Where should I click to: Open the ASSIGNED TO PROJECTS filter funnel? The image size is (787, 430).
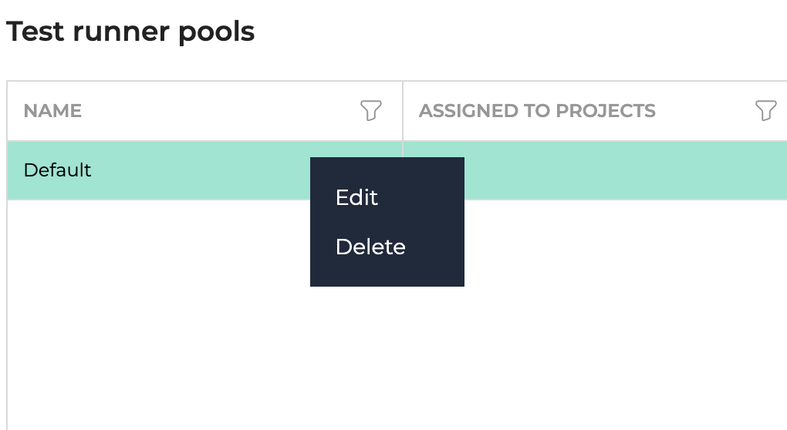766,110
